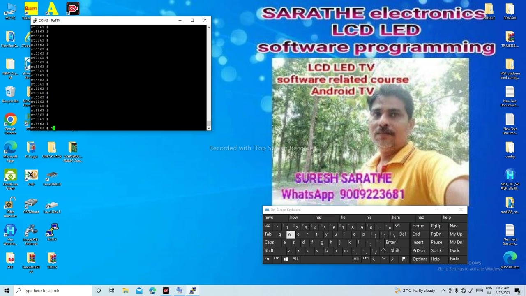526x296 pixels.
Task: Open the Recycle Bin icon
Action: (10, 95)
